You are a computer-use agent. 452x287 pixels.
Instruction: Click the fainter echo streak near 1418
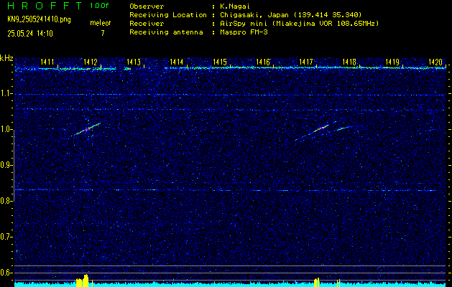(343, 128)
